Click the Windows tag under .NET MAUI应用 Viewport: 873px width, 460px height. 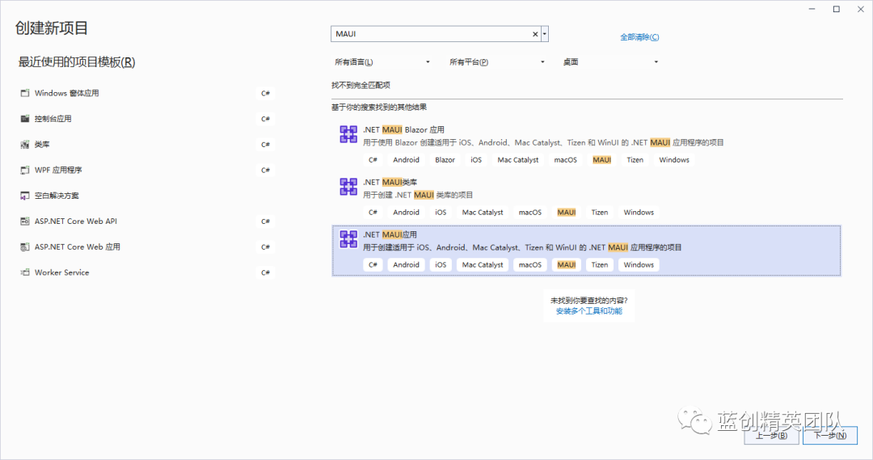[x=639, y=264]
